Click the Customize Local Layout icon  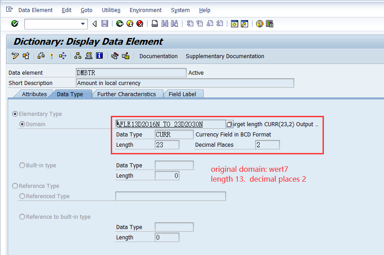[x=270, y=24]
